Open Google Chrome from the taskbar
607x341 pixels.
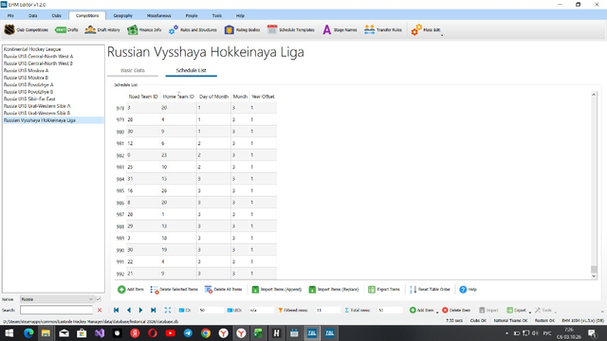[206, 332]
